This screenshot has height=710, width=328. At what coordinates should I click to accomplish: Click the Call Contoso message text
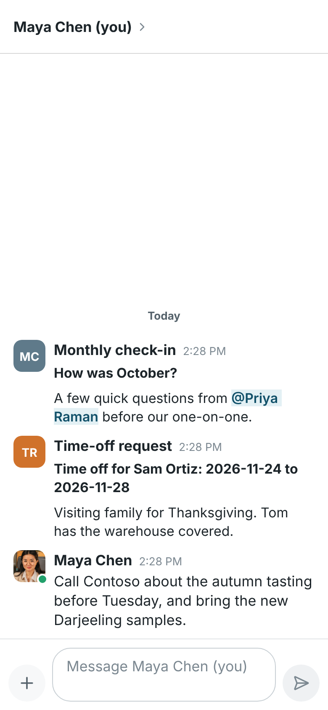(x=183, y=601)
